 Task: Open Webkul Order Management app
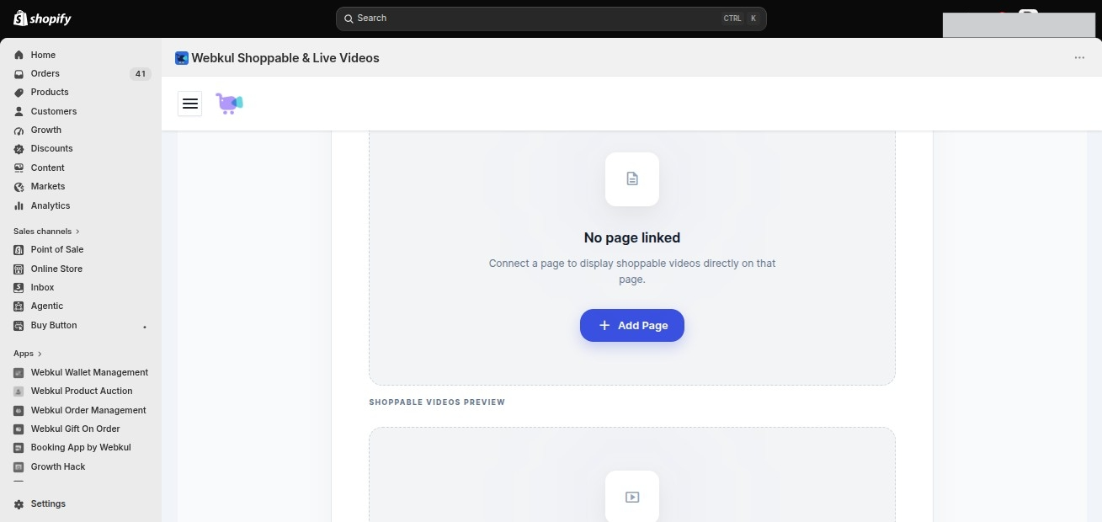click(88, 410)
